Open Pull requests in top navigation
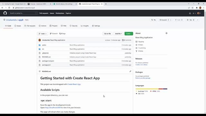This screenshot has width=206, height=116. tap(44, 13)
